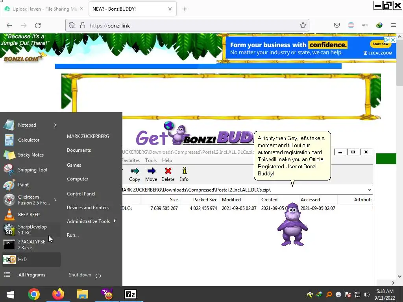This screenshot has width=403, height=302.
Task: Click Start now on the LegalZoom ad
Action: click(x=381, y=44)
